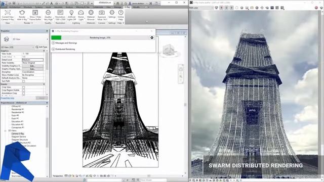324x182 pixels.
Task: Switch to the Architecture ribbon tab
Action: [x=15, y=7]
